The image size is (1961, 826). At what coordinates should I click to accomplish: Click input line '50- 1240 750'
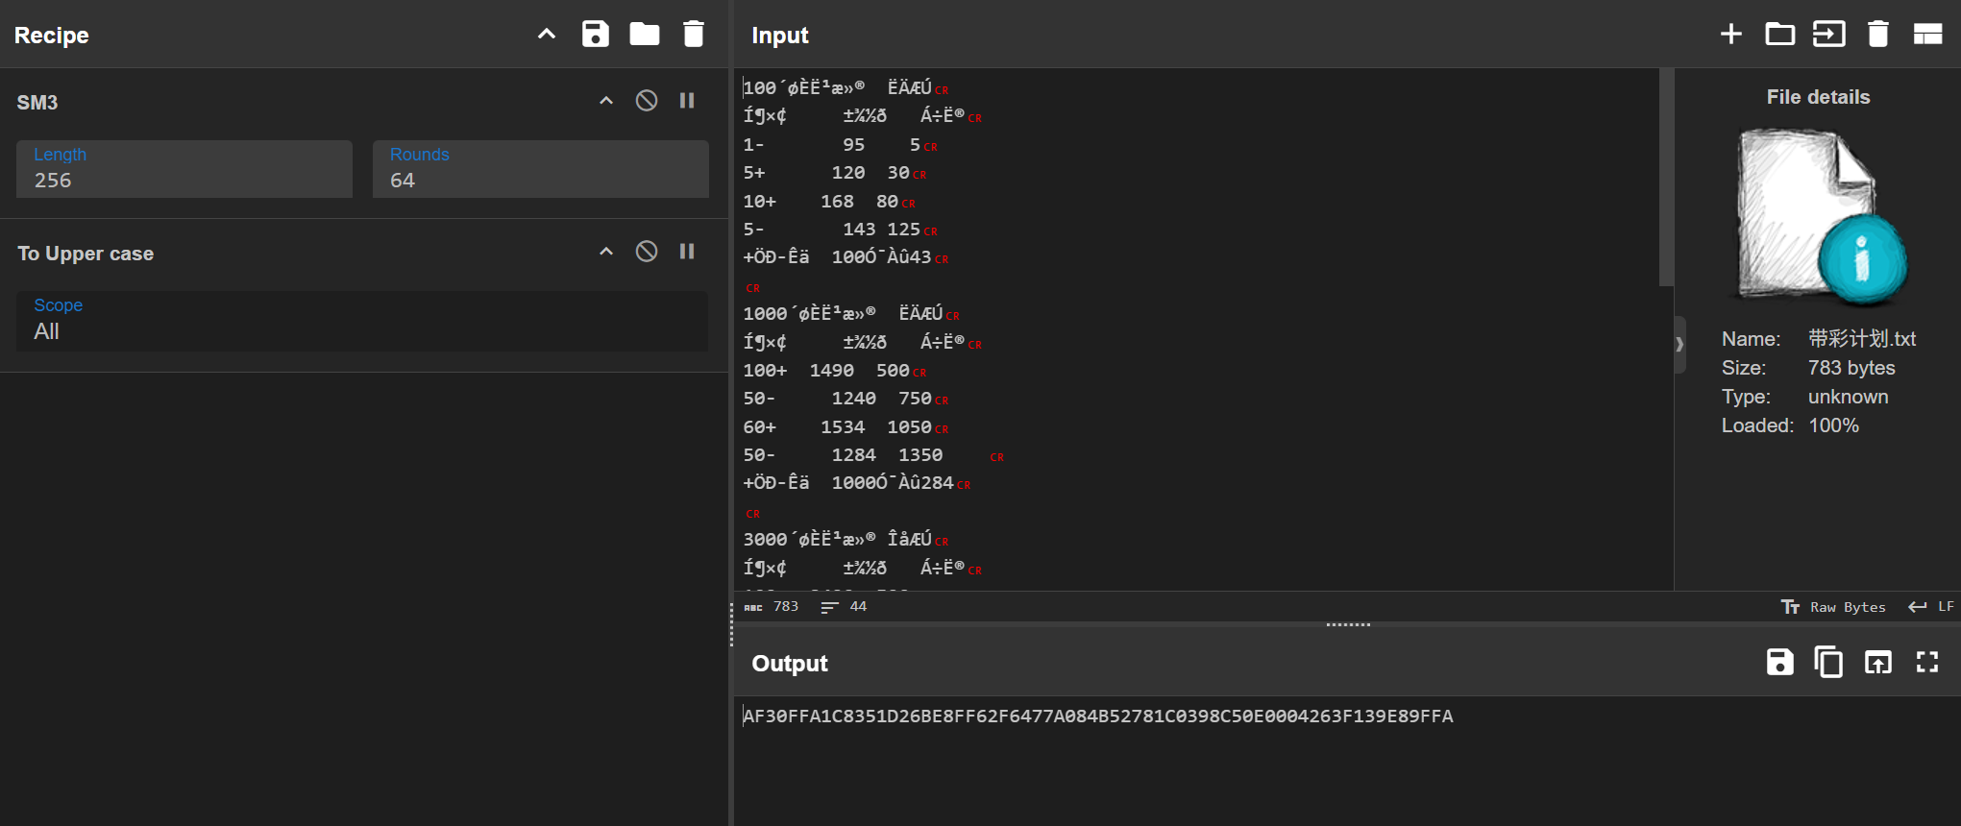(x=846, y=399)
